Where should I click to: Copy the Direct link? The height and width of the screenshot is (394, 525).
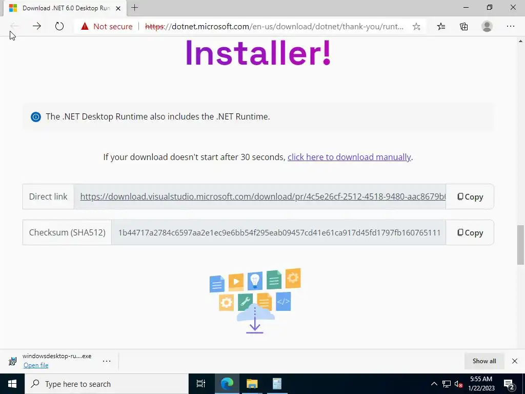(470, 196)
